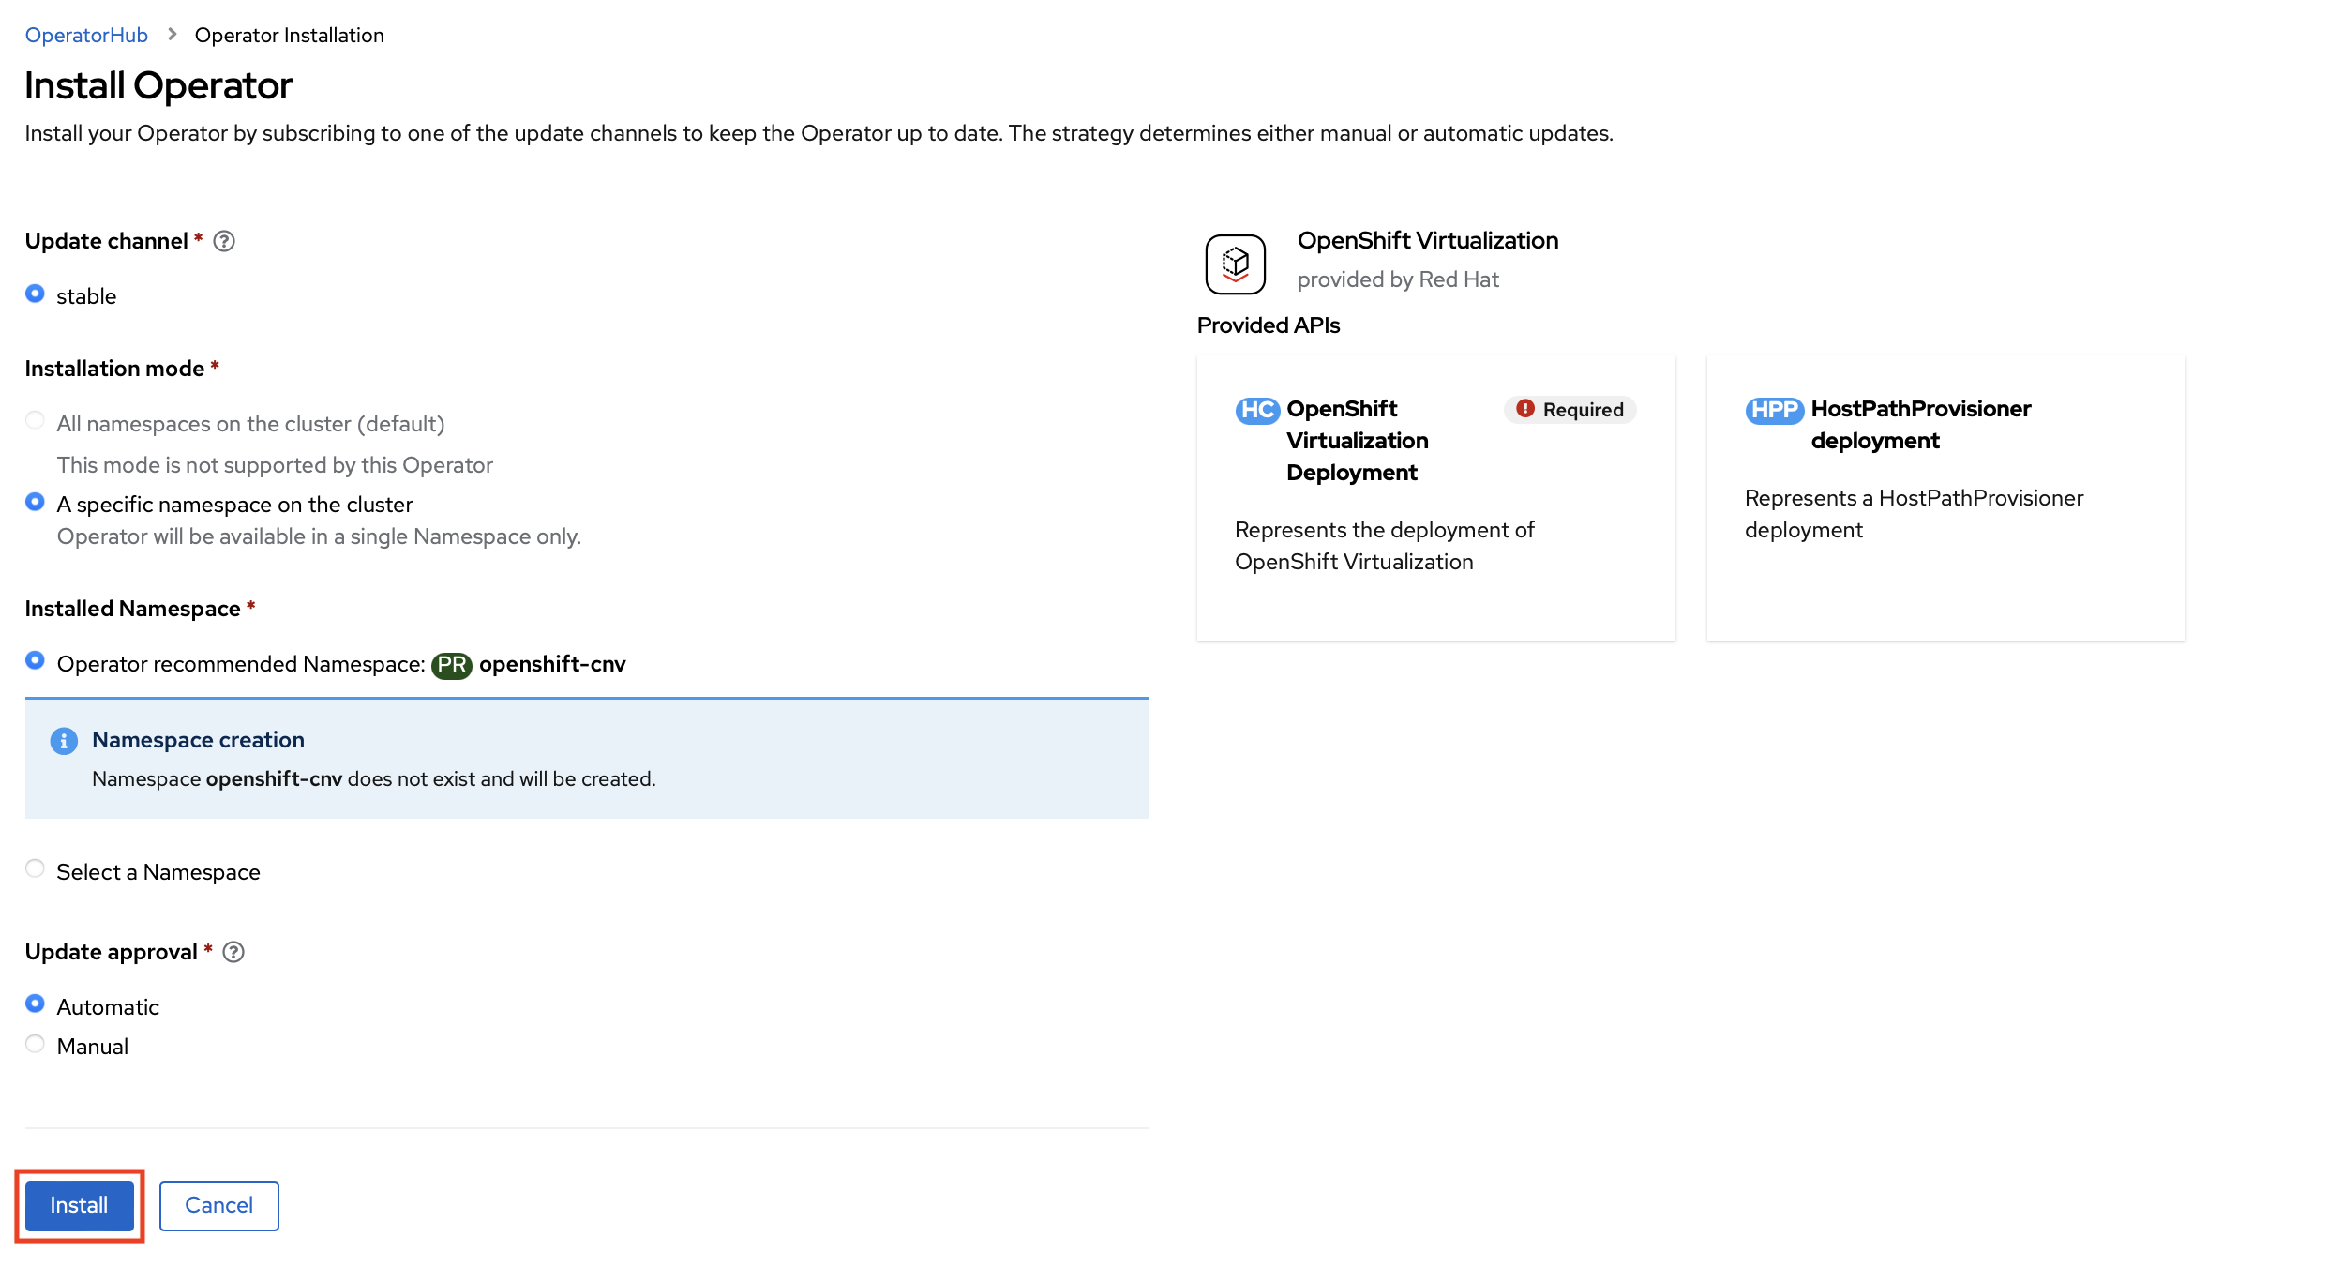
Task: Click the OpenShift Virtualization operator logo
Action: pyautogui.click(x=1235, y=264)
